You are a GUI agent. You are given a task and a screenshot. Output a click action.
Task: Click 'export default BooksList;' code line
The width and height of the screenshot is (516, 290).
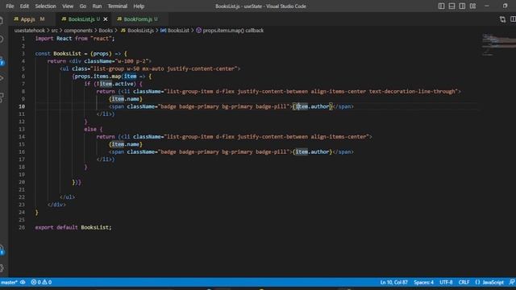73,227
